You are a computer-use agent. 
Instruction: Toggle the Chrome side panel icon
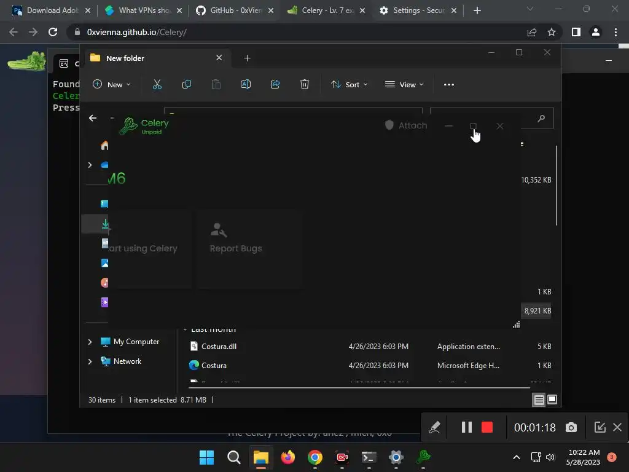pos(576,32)
